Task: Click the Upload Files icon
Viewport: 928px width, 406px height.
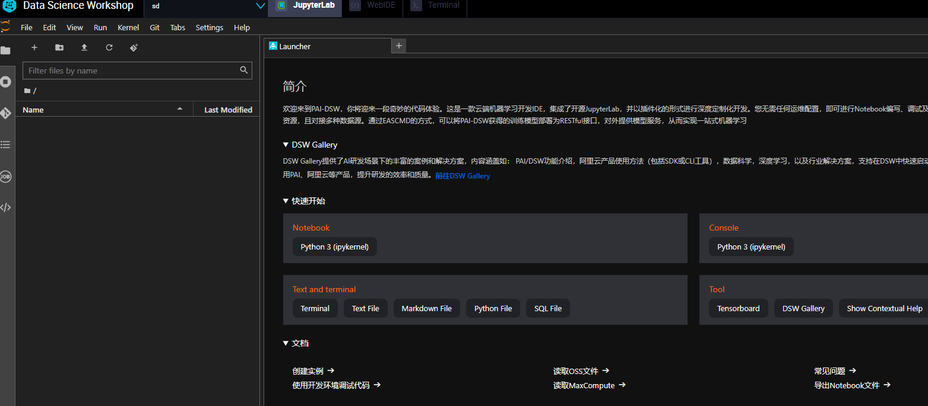Action: click(x=84, y=47)
